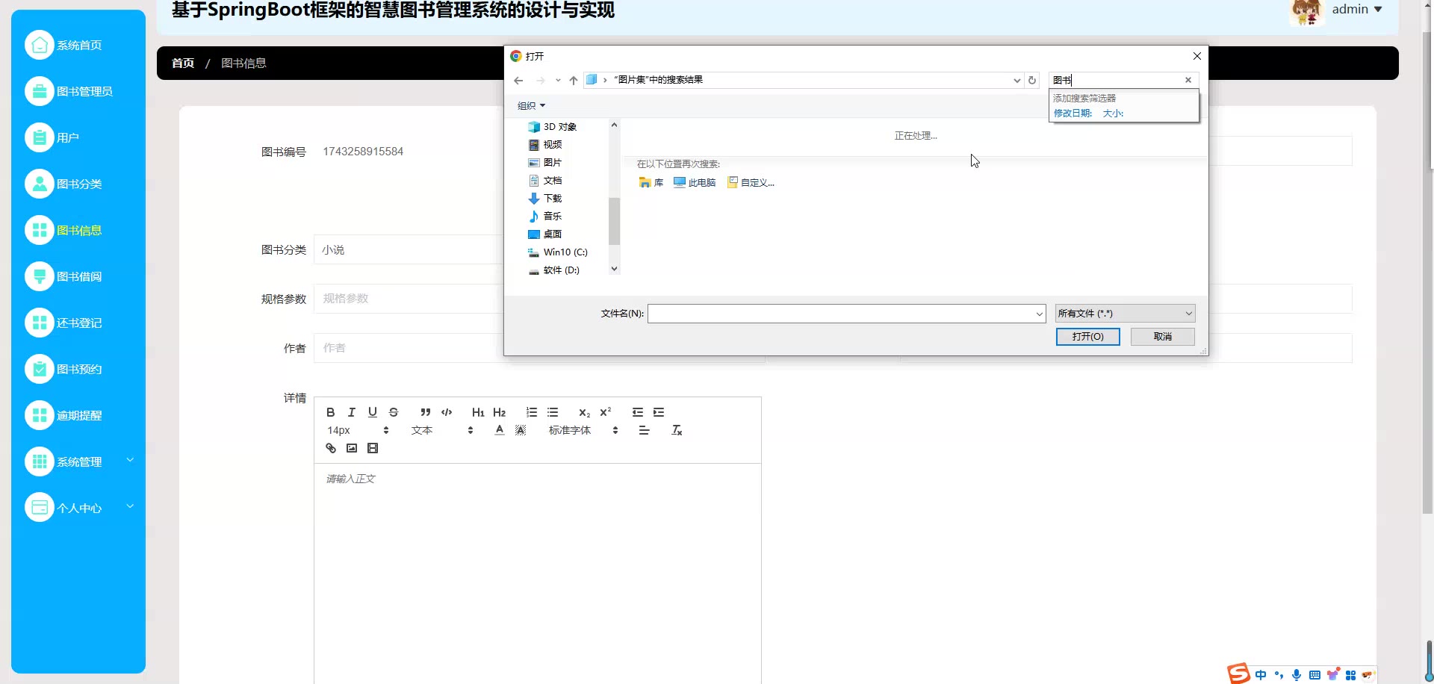Toggle Sogou punctuation mode

[x=1279, y=675]
